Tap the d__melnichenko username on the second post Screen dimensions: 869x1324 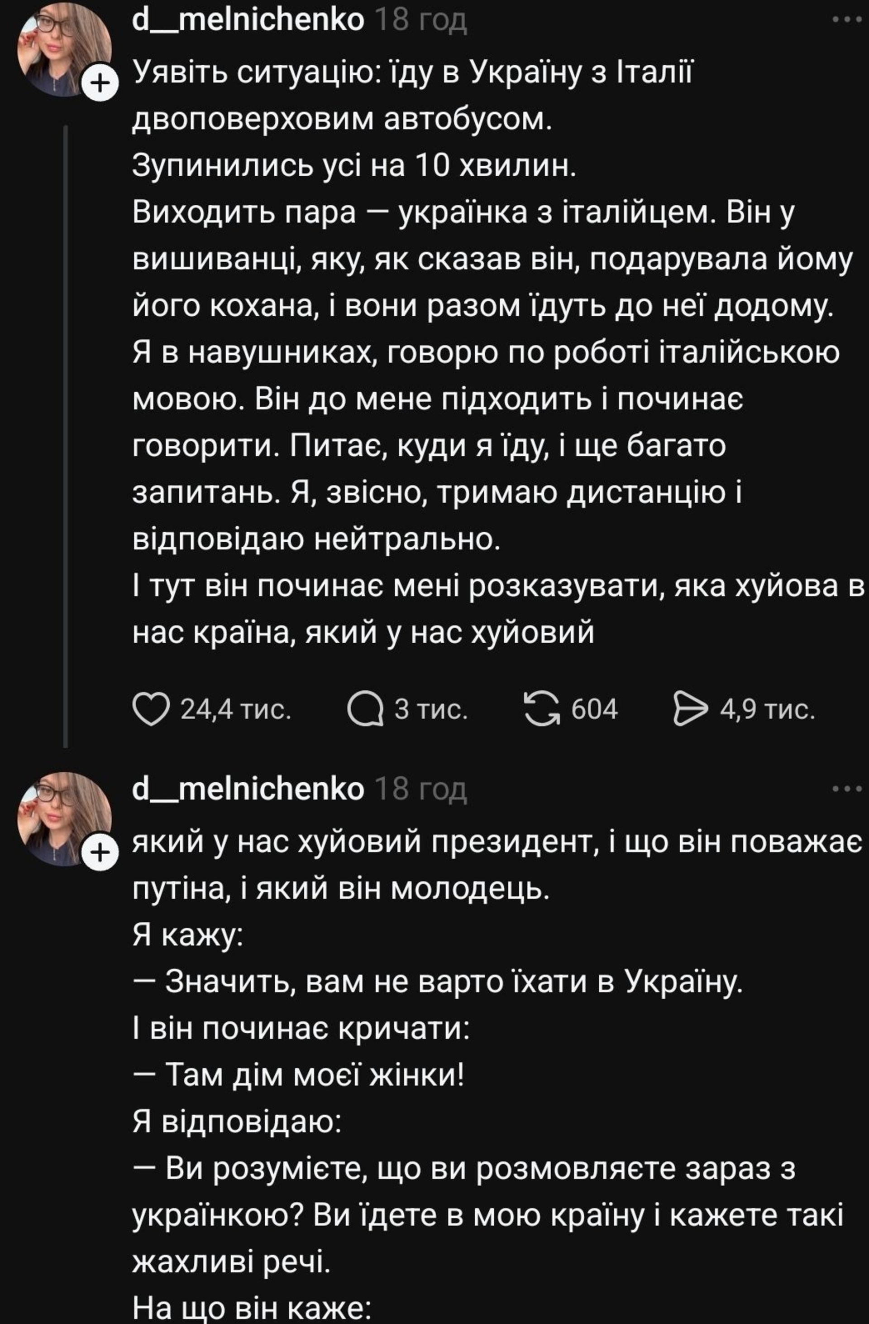coord(248,789)
